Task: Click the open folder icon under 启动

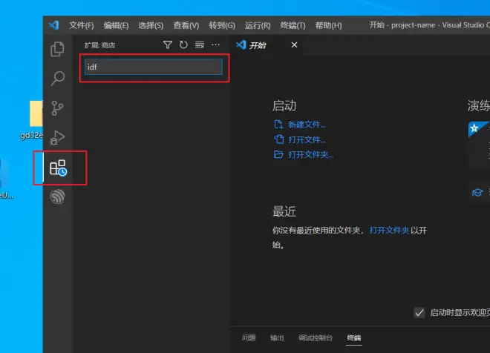Action: coord(278,154)
